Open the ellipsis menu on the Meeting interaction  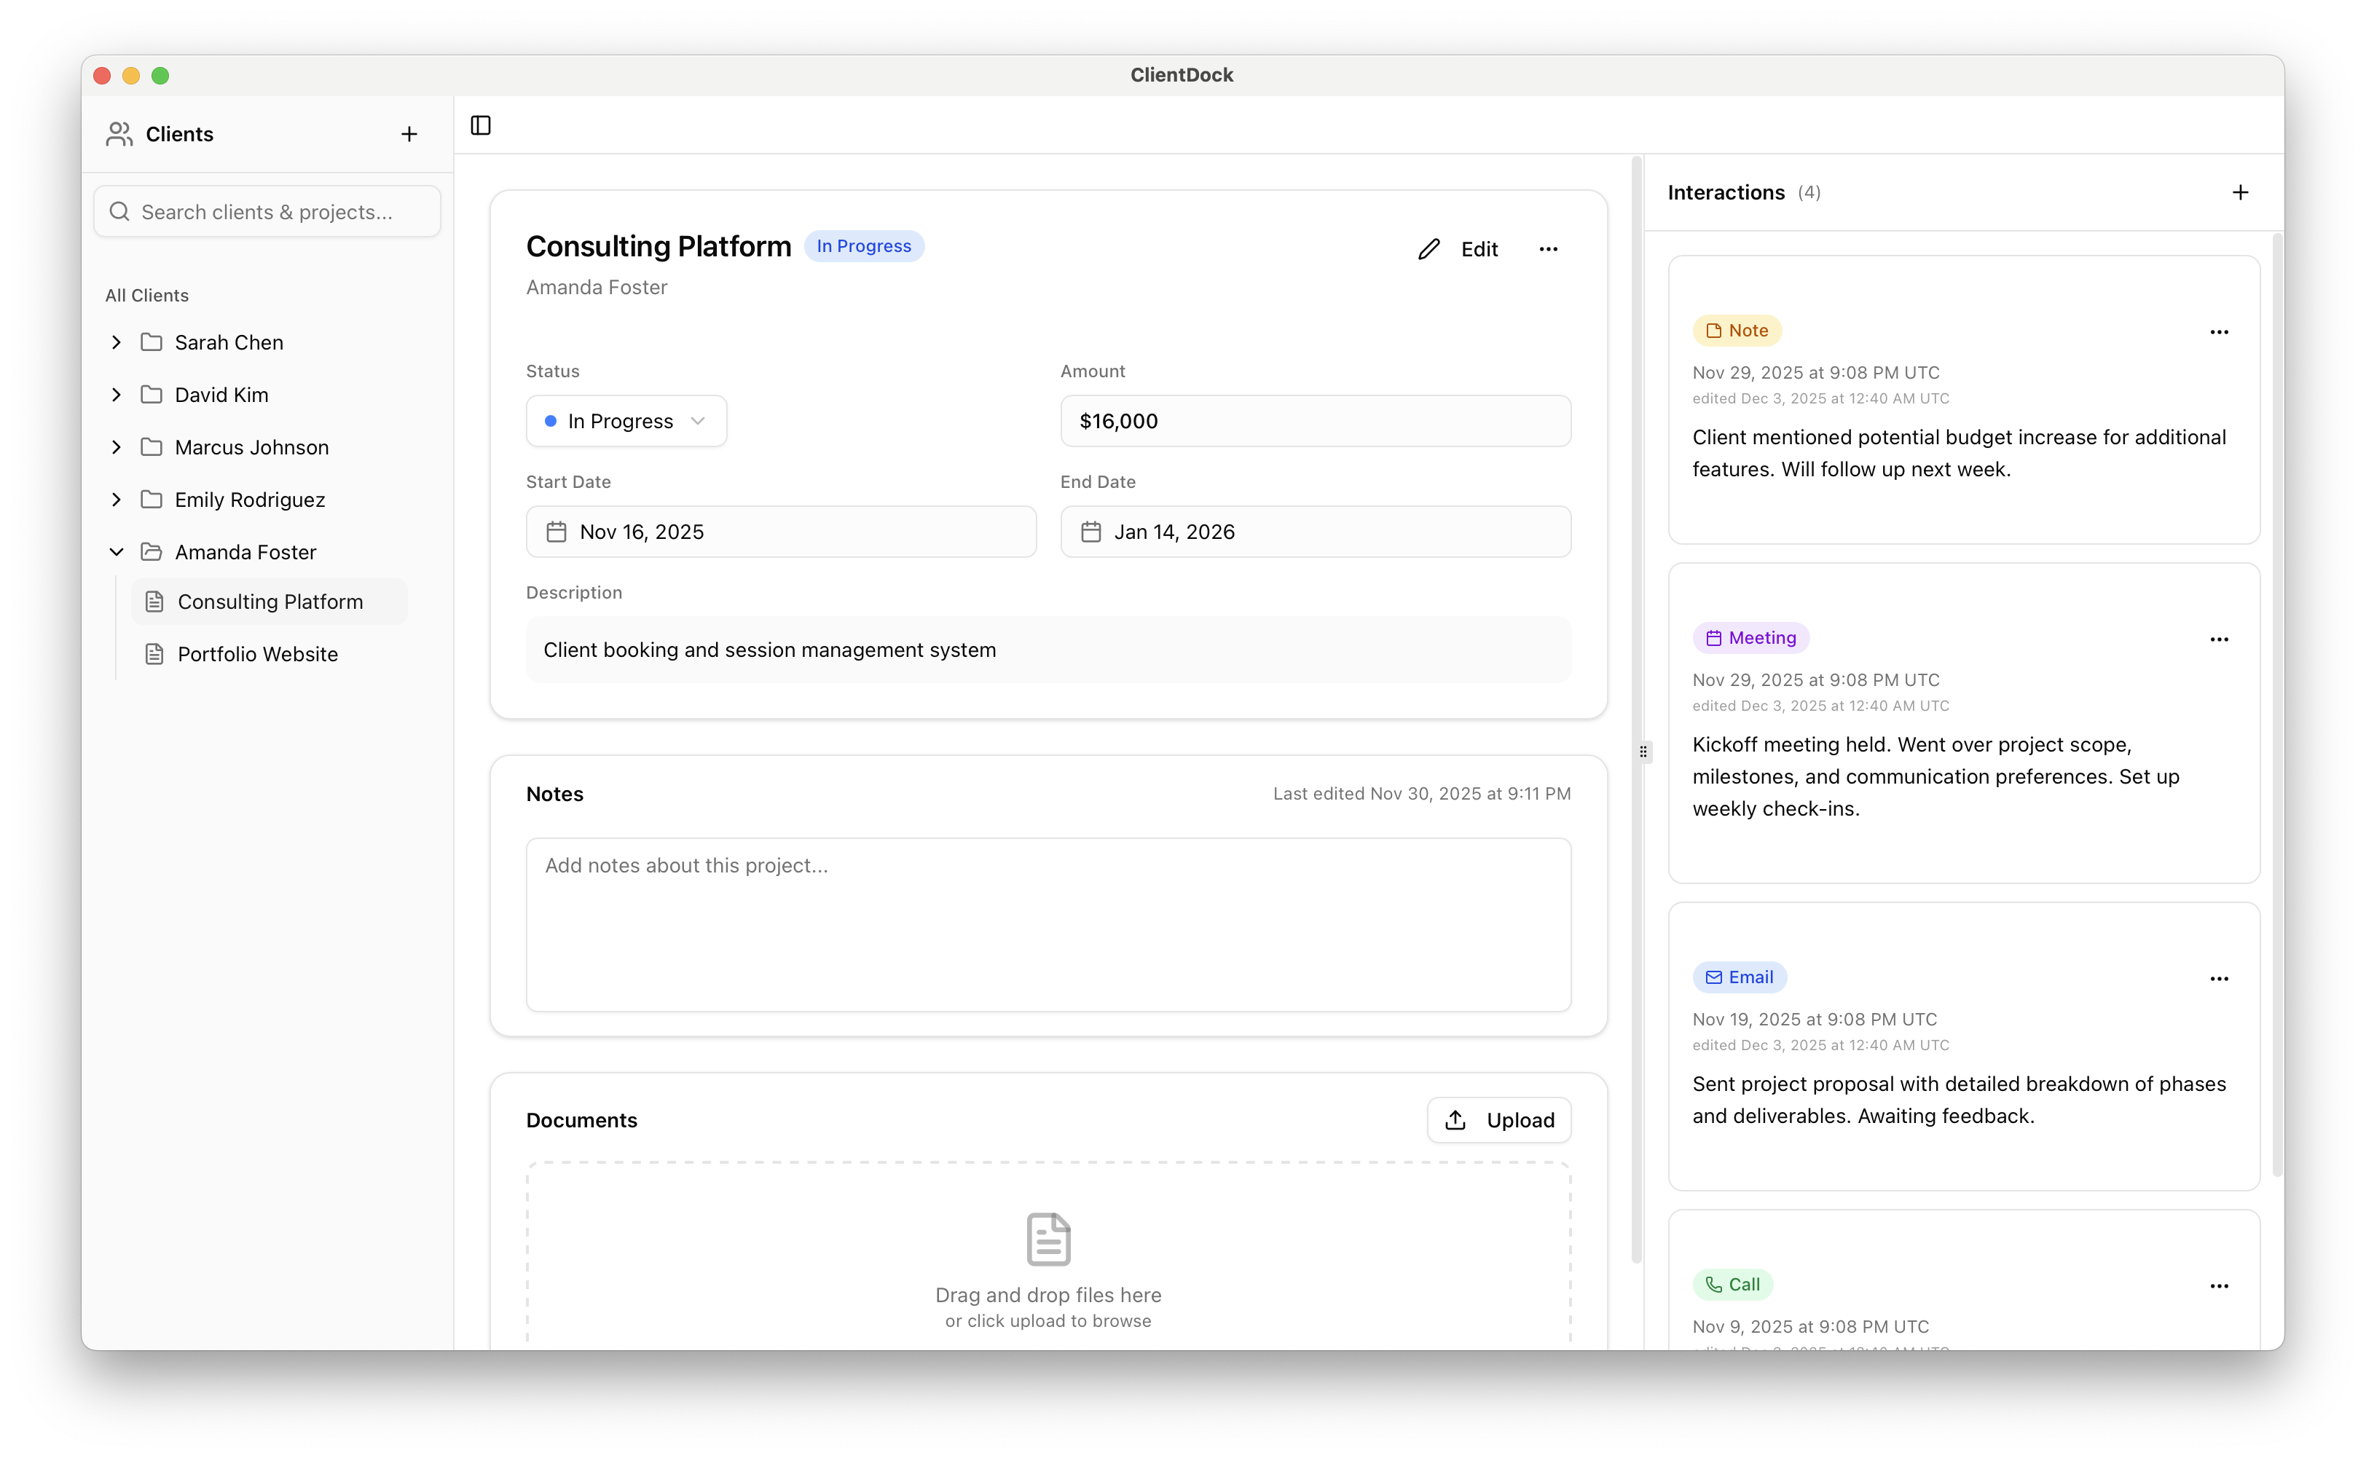(x=2220, y=639)
